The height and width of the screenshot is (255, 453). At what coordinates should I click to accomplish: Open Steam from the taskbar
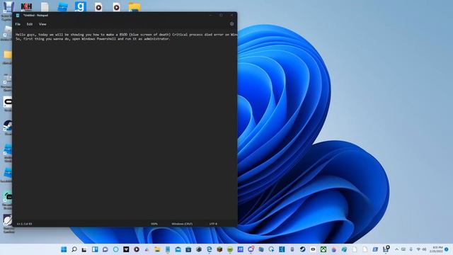302,249
